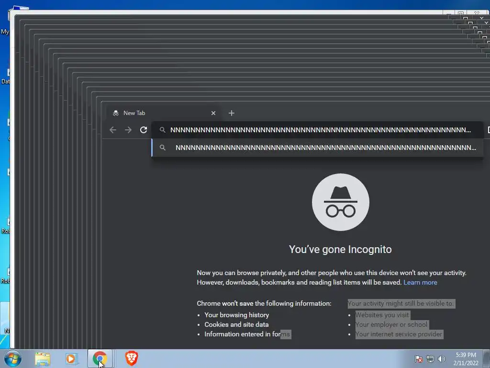
Task: Click Your activity might still be visible to
Action: (401, 303)
